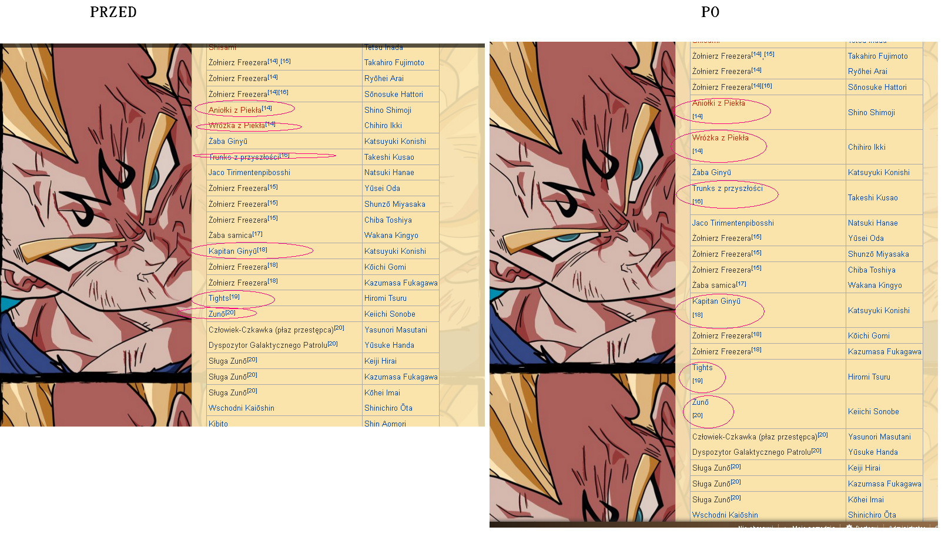Open Takahiro Fujimoto link in PO screenshot

click(877, 56)
